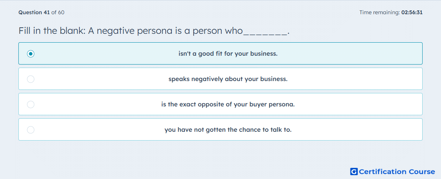The width and height of the screenshot is (441, 179).
Task: Click the blue G logo icon
Action: point(354,171)
